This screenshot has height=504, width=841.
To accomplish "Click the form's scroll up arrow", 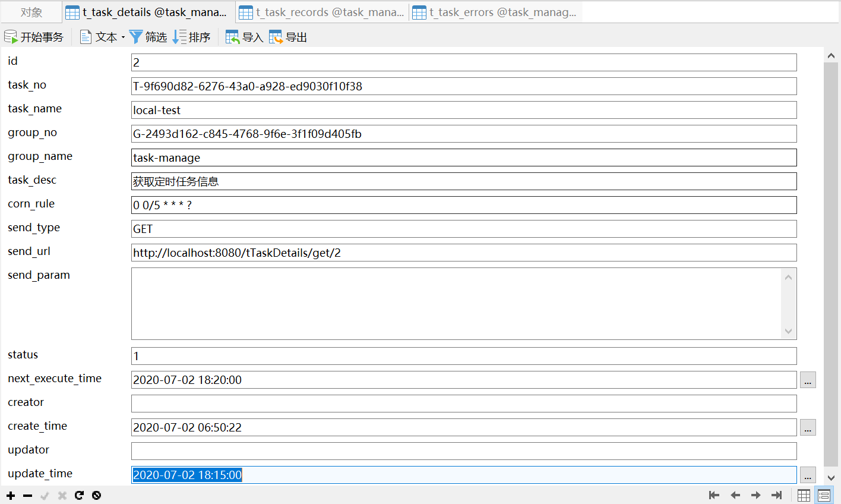I will [x=831, y=55].
